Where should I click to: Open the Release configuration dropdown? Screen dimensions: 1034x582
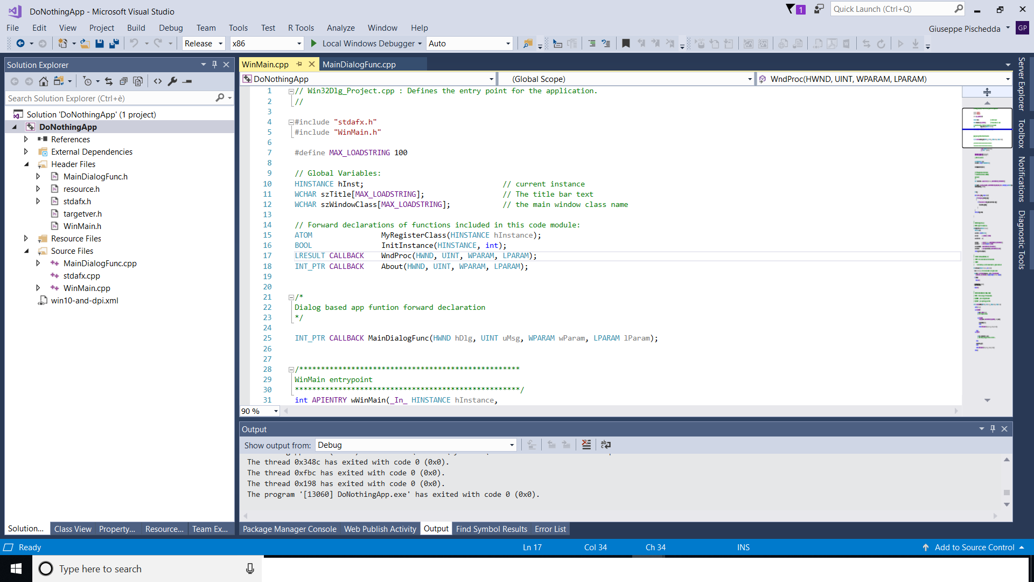point(204,44)
